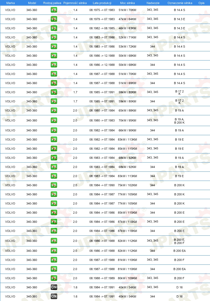The width and height of the screenshot is (210, 301).
Task: Click date 08.1986 -> 12.1988 in 343, 345 row
Action: tap(102, 56)
